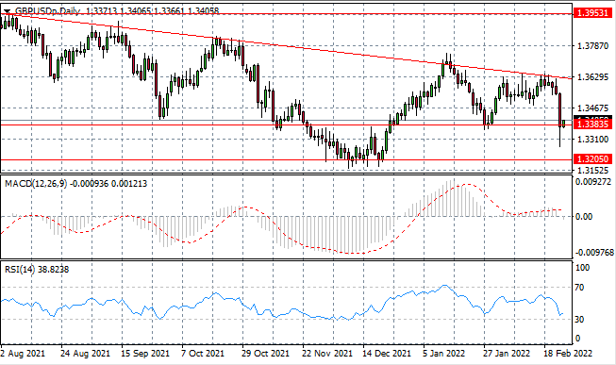The width and height of the screenshot is (616, 365).
Task: Click the 1.33100 price scale value
Action: pos(592,139)
